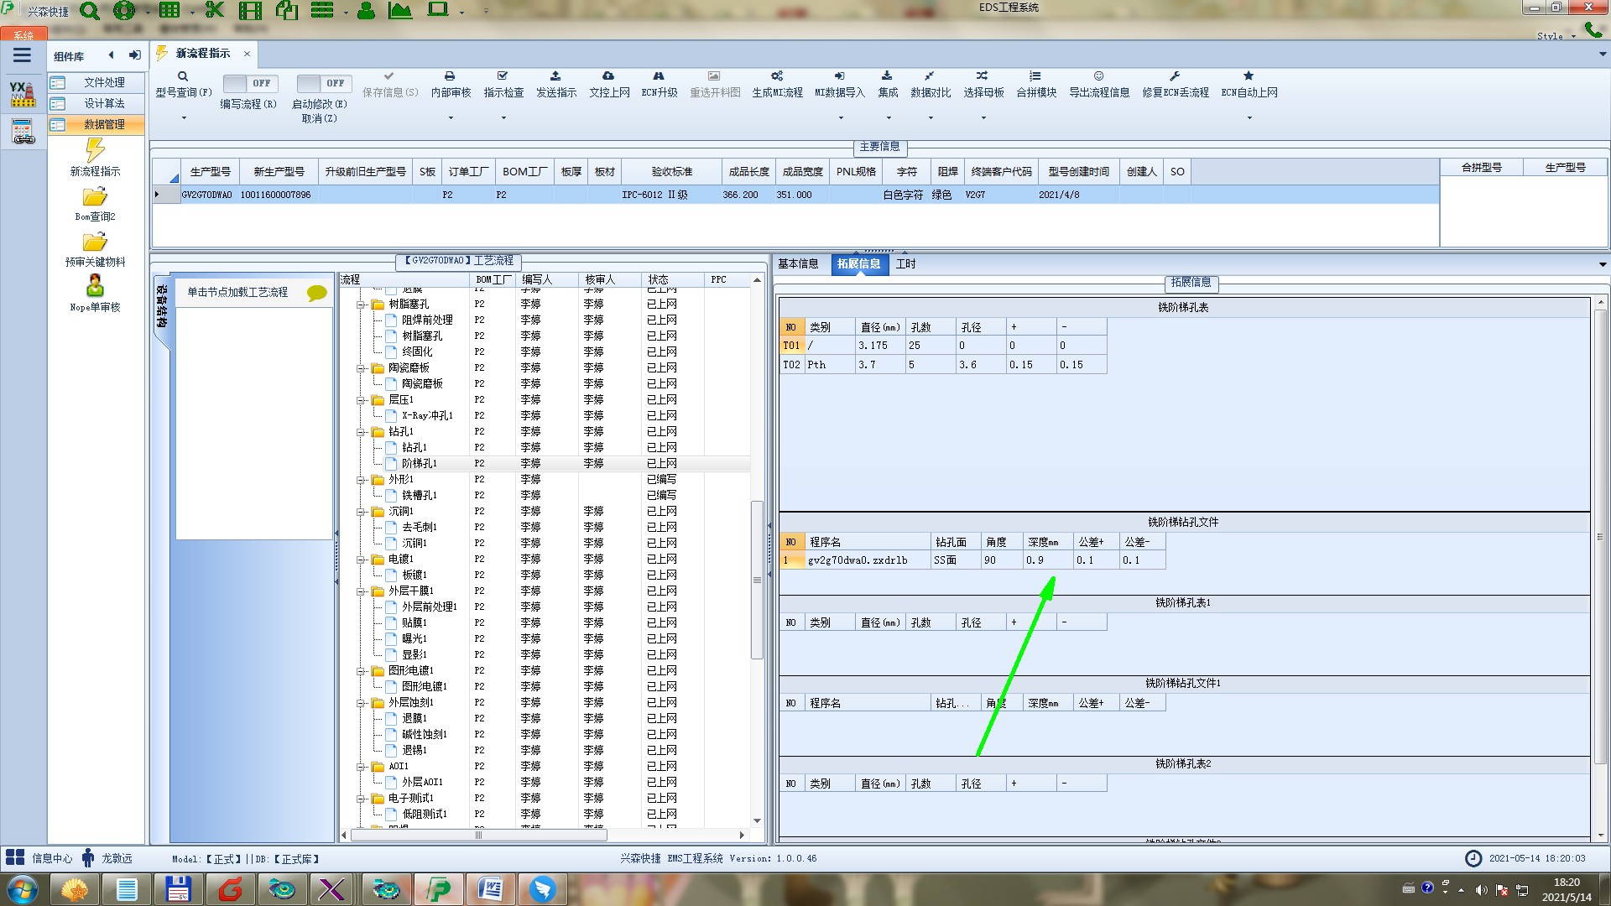This screenshot has height=906, width=1611.
Task: Click the 修复ECN丢流程 wrench icon
Action: tap(1175, 76)
